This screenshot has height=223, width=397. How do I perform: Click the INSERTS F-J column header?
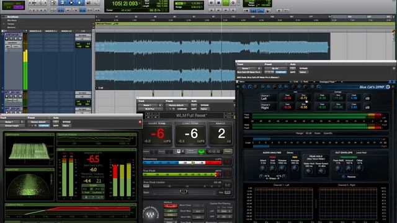click(51, 31)
